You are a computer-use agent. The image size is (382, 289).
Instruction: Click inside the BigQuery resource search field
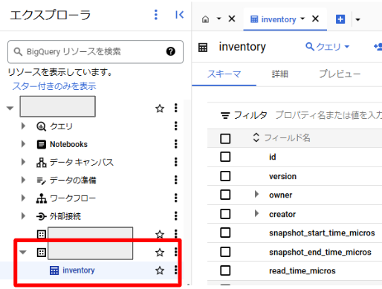point(95,52)
